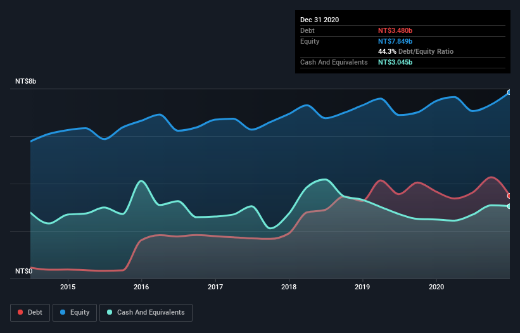Click the blue Equity endpoint marker
Viewport: 520px width, 333px height.
(x=509, y=92)
